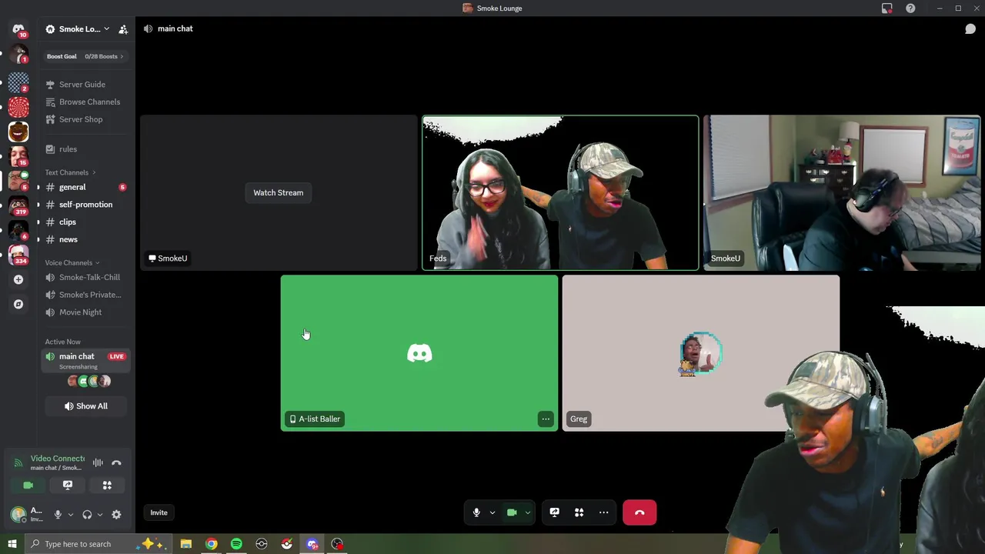The height and width of the screenshot is (554, 985).
Task: Collapse the Text Channels category
Action: pos(69,172)
